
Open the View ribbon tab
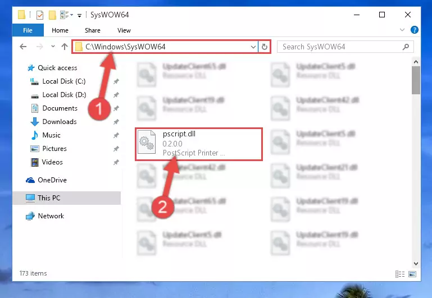click(x=124, y=30)
